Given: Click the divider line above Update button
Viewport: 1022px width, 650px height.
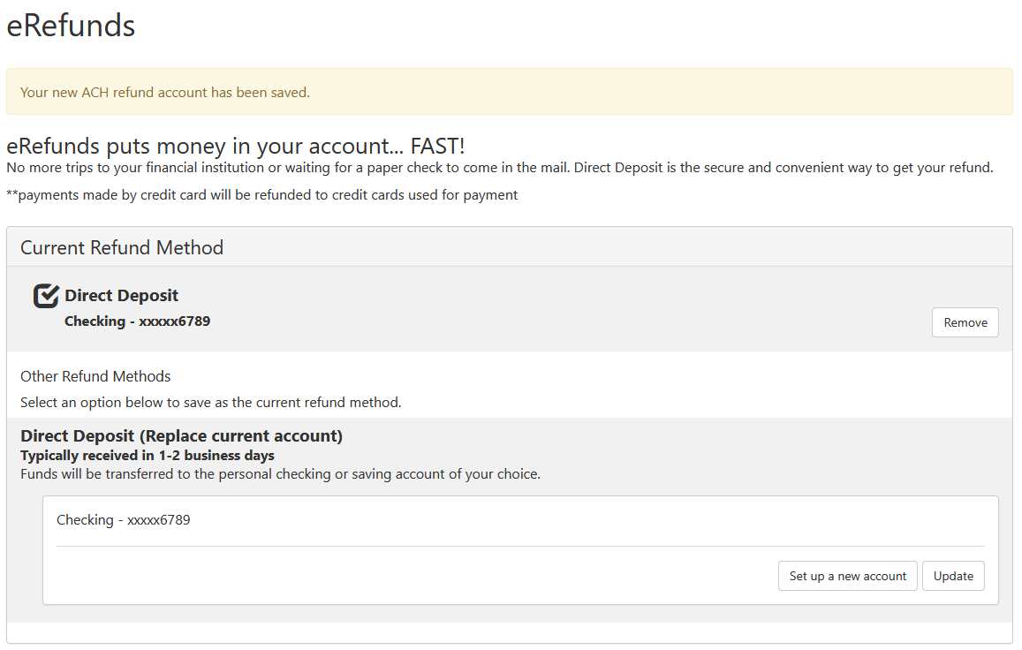Looking at the screenshot, I should coord(519,547).
